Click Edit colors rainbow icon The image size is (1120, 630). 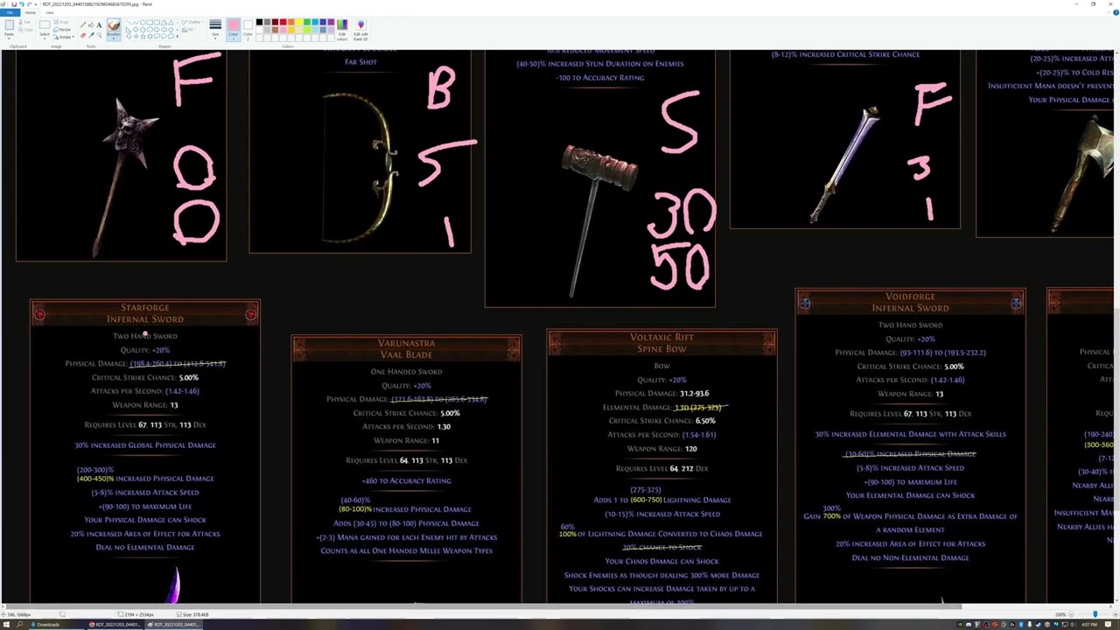point(342,24)
